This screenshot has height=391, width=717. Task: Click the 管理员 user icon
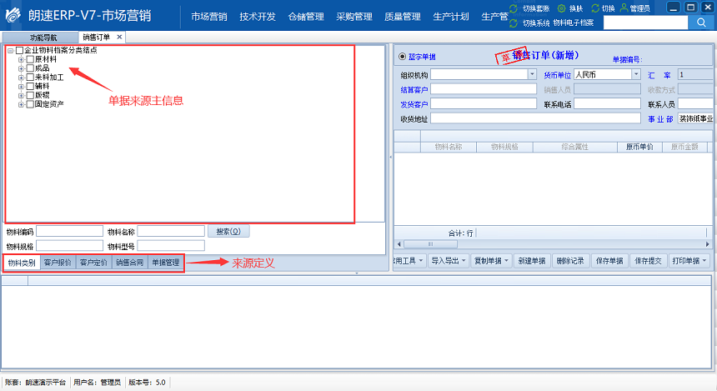point(624,8)
